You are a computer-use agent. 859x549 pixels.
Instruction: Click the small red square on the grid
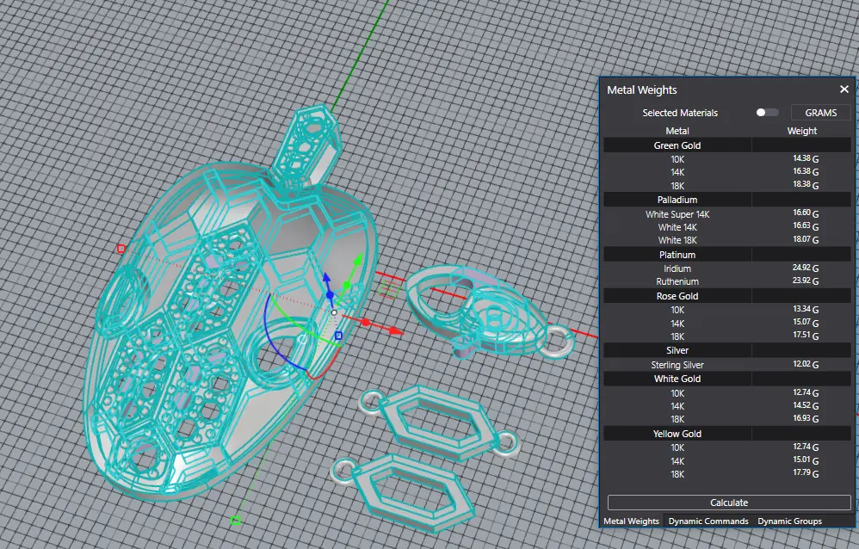pos(121,249)
